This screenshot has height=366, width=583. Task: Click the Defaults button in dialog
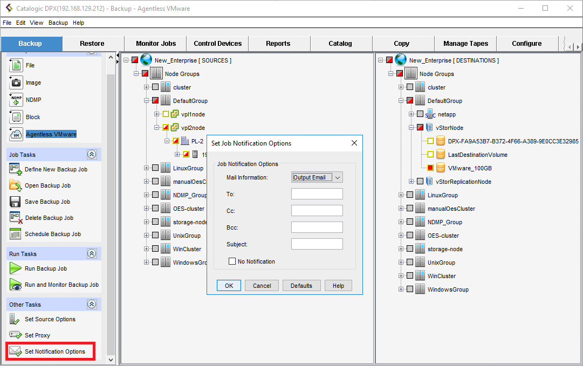pyautogui.click(x=301, y=286)
